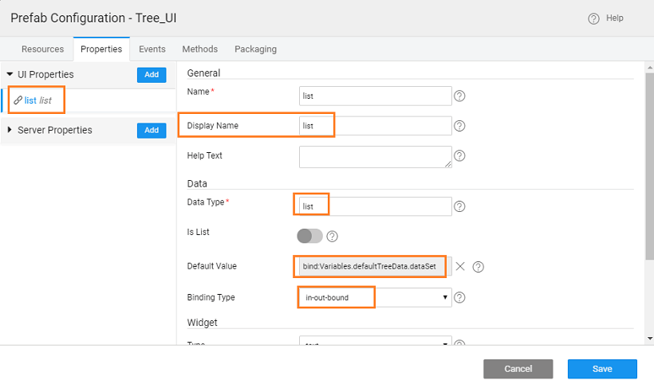Click help icon beside Binding Type dropdown
The image size is (654, 392).
(459, 298)
